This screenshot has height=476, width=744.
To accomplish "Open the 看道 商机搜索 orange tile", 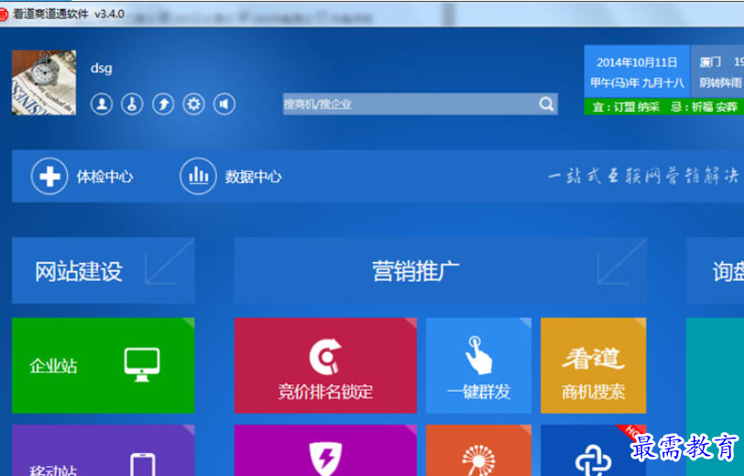I will [593, 365].
